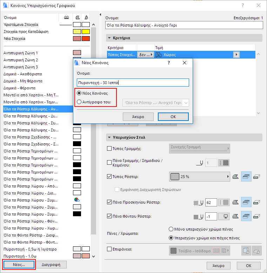Collapse the Υπερισχύον Στυλ section
This screenshot has height=273, width=267.
coord(109,137)
